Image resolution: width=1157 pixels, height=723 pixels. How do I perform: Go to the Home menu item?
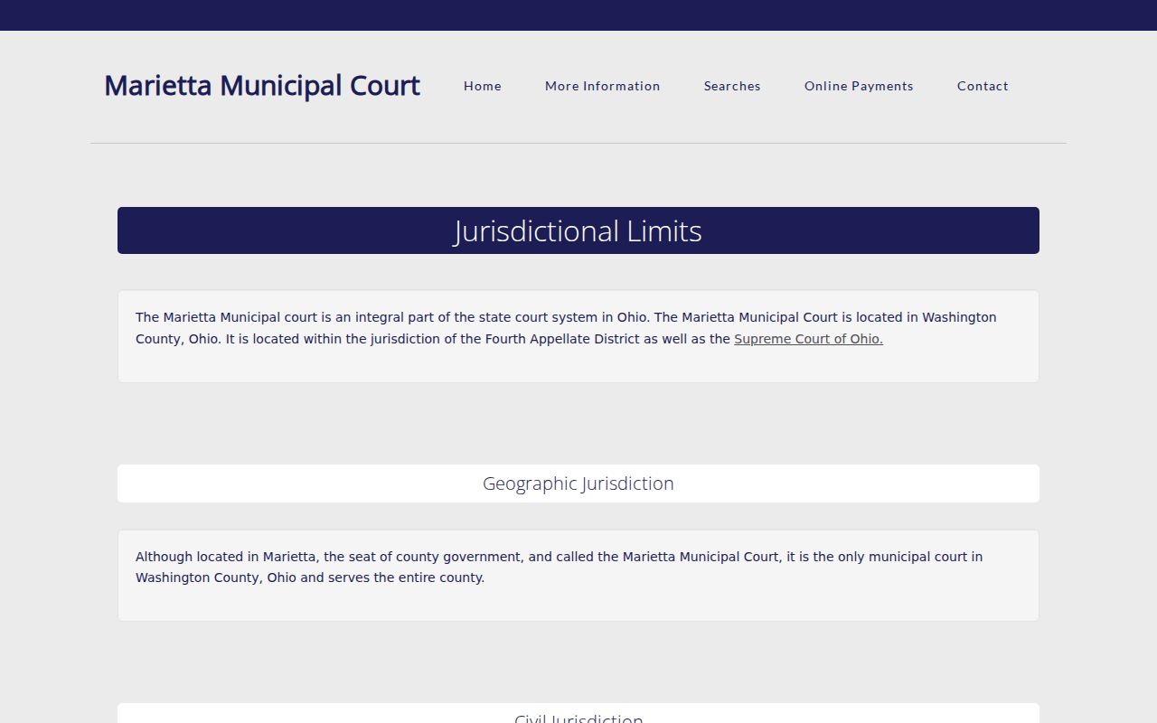(x=483, y=86)
